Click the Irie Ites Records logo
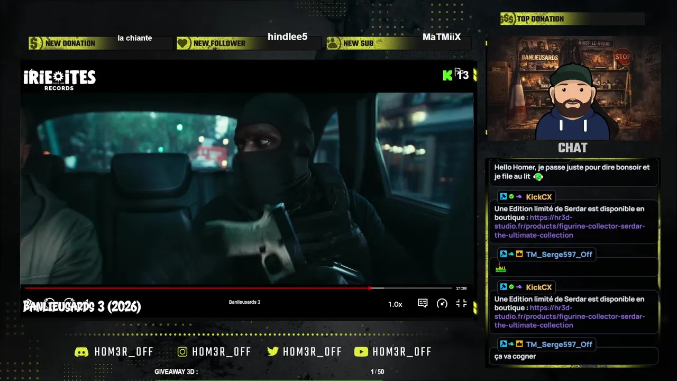Viewport: 677px width, 381px height. pos(59,79)
